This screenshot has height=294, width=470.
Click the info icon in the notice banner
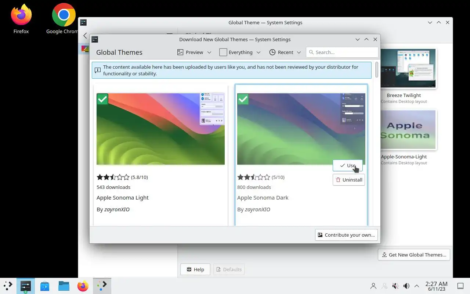pyautogui.click(x=97, y=70)
